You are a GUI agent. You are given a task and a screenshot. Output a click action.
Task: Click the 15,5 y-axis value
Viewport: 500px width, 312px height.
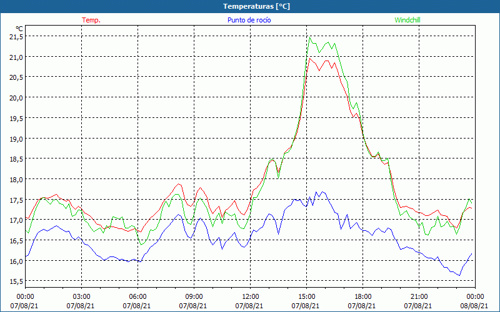(16, 281)
